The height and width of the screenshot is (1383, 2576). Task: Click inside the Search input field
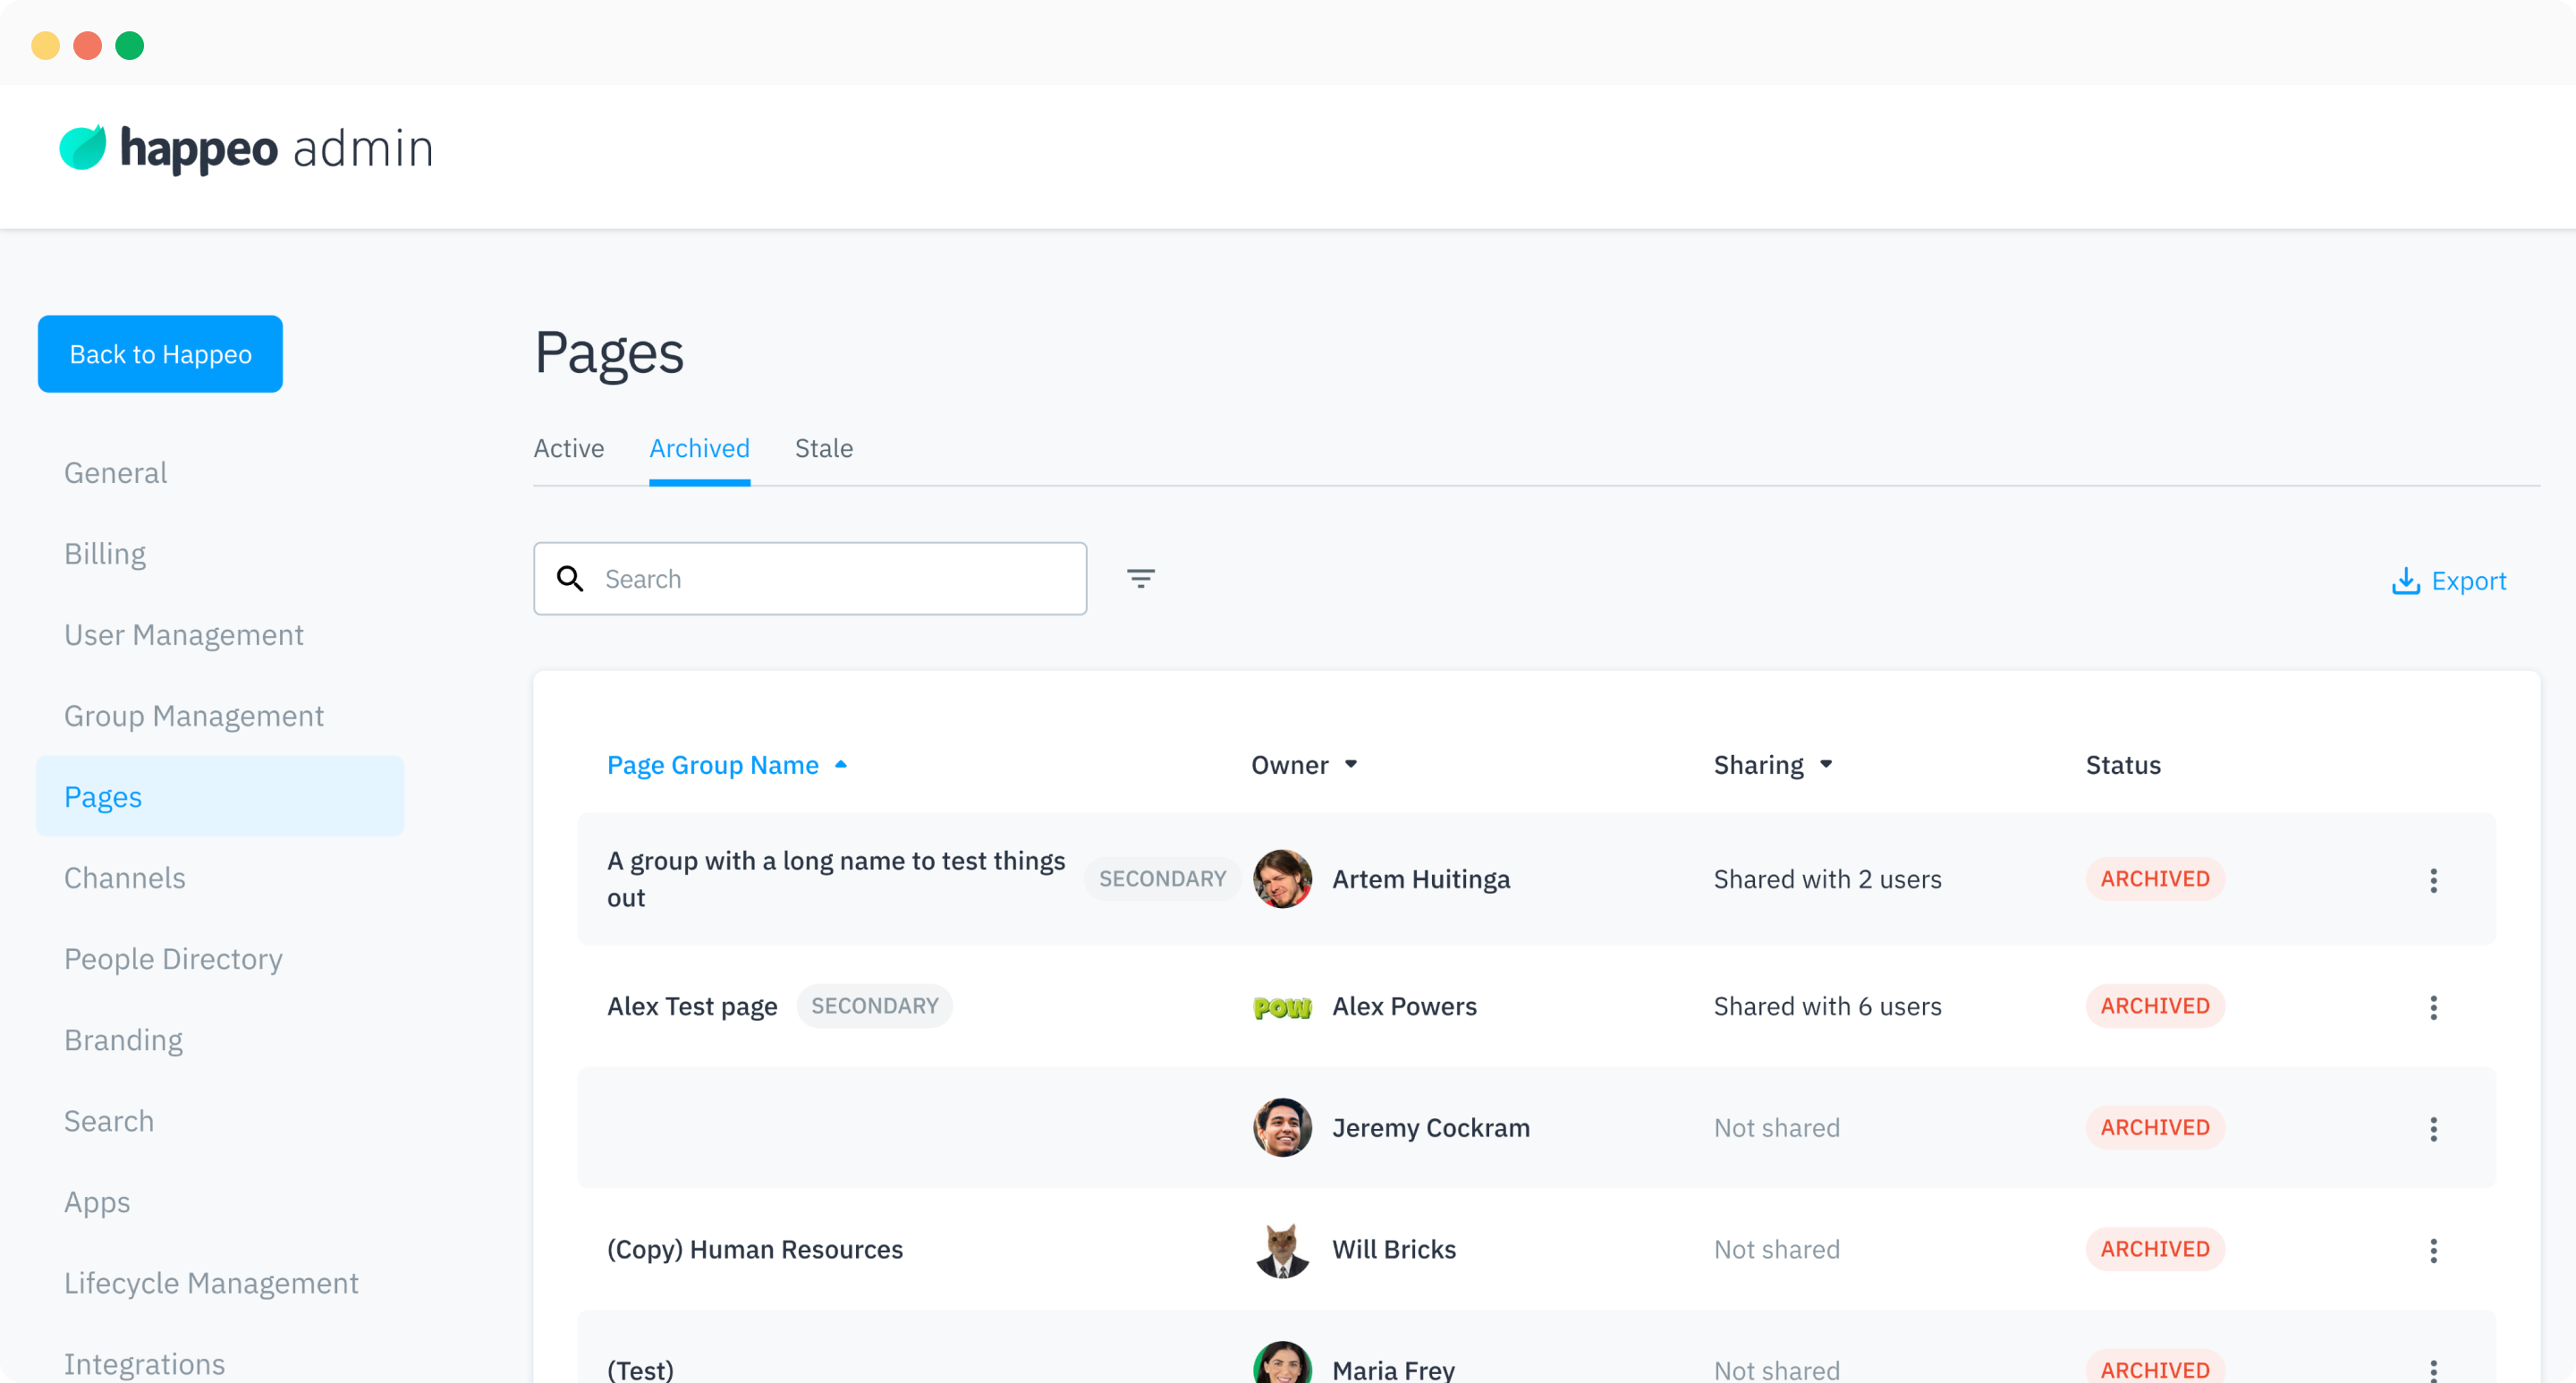(838, 579)
